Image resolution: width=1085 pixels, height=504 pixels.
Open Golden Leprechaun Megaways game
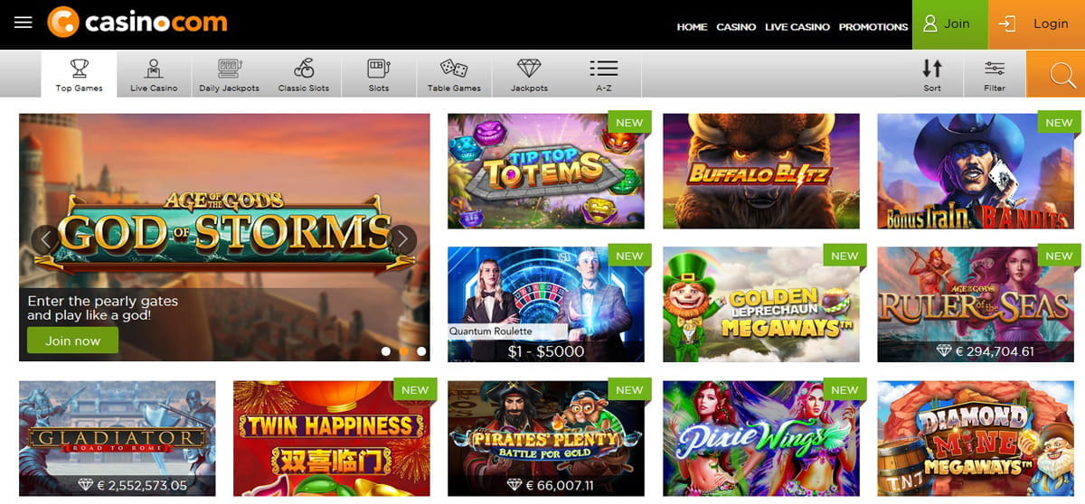[761, 305]
